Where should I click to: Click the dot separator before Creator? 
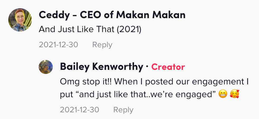(x=147, y=67)
